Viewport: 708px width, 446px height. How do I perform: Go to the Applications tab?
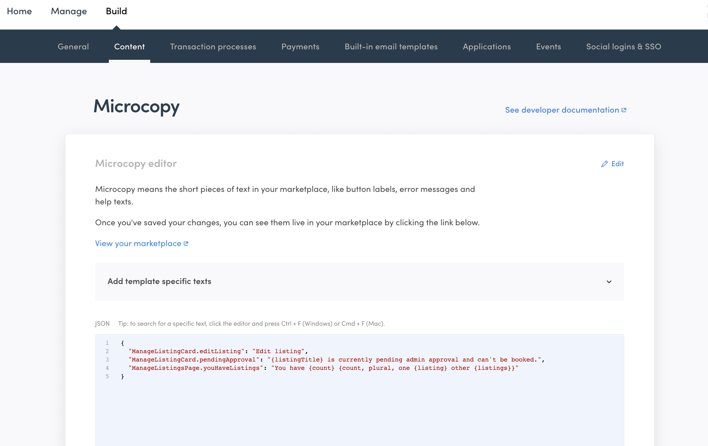pyautogui.click(x=487, y=47)
